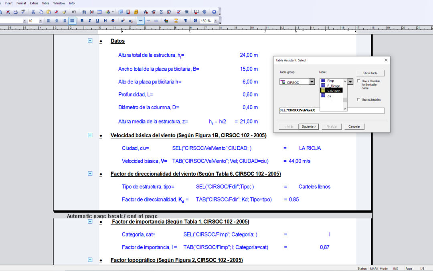
Task: Run the ABC spell check tool
Action: click(x=23, y=12)
